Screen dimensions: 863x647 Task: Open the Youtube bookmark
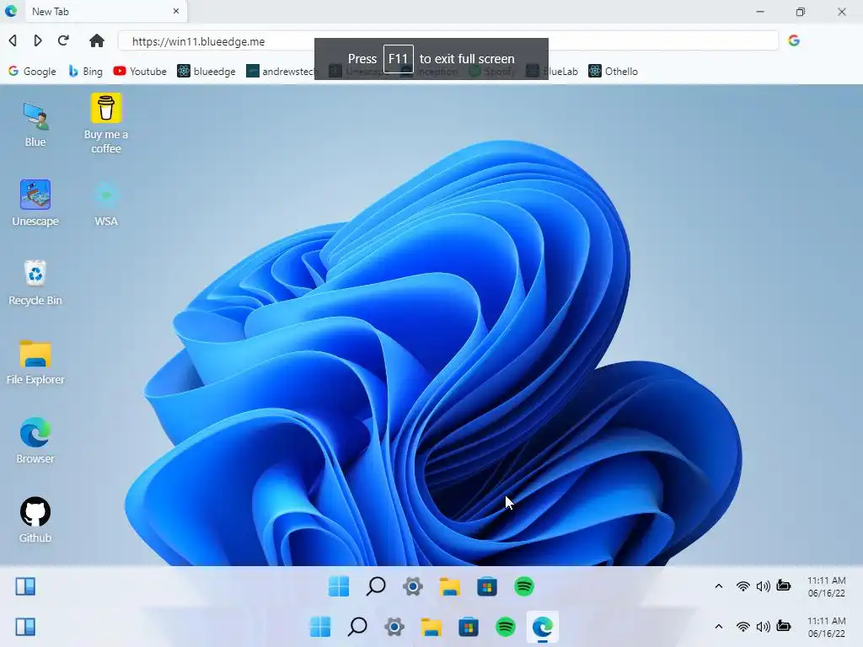pyautogui.click(x=140, y=71)
